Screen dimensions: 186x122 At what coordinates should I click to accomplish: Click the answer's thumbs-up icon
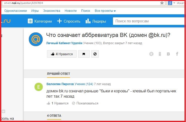48,103
